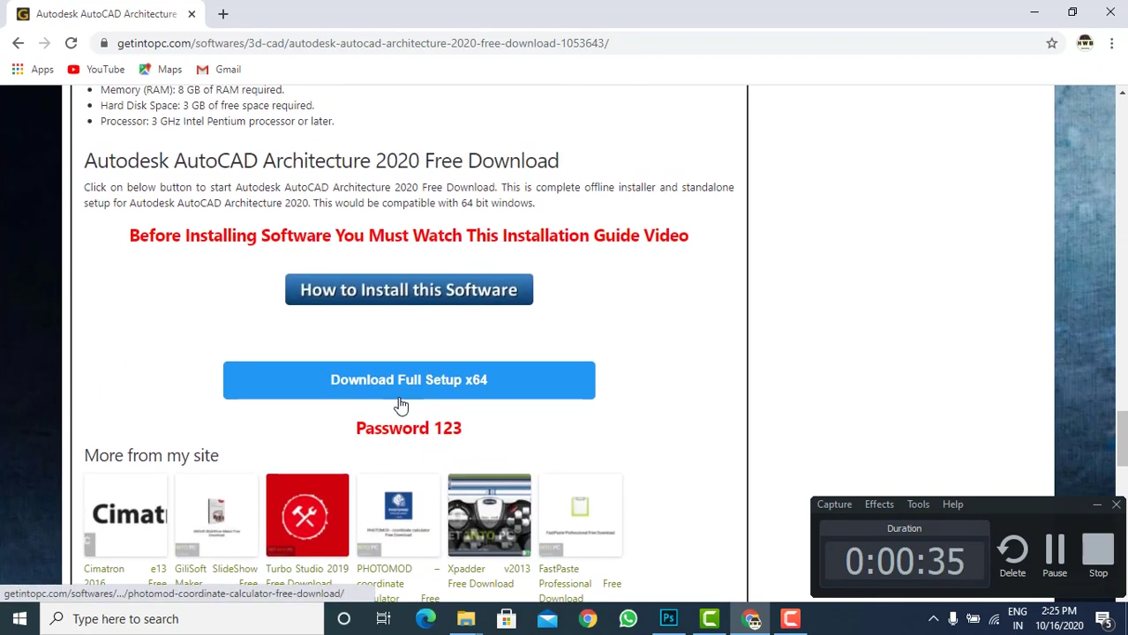Pause the screen recording

tap(1055, 557)
